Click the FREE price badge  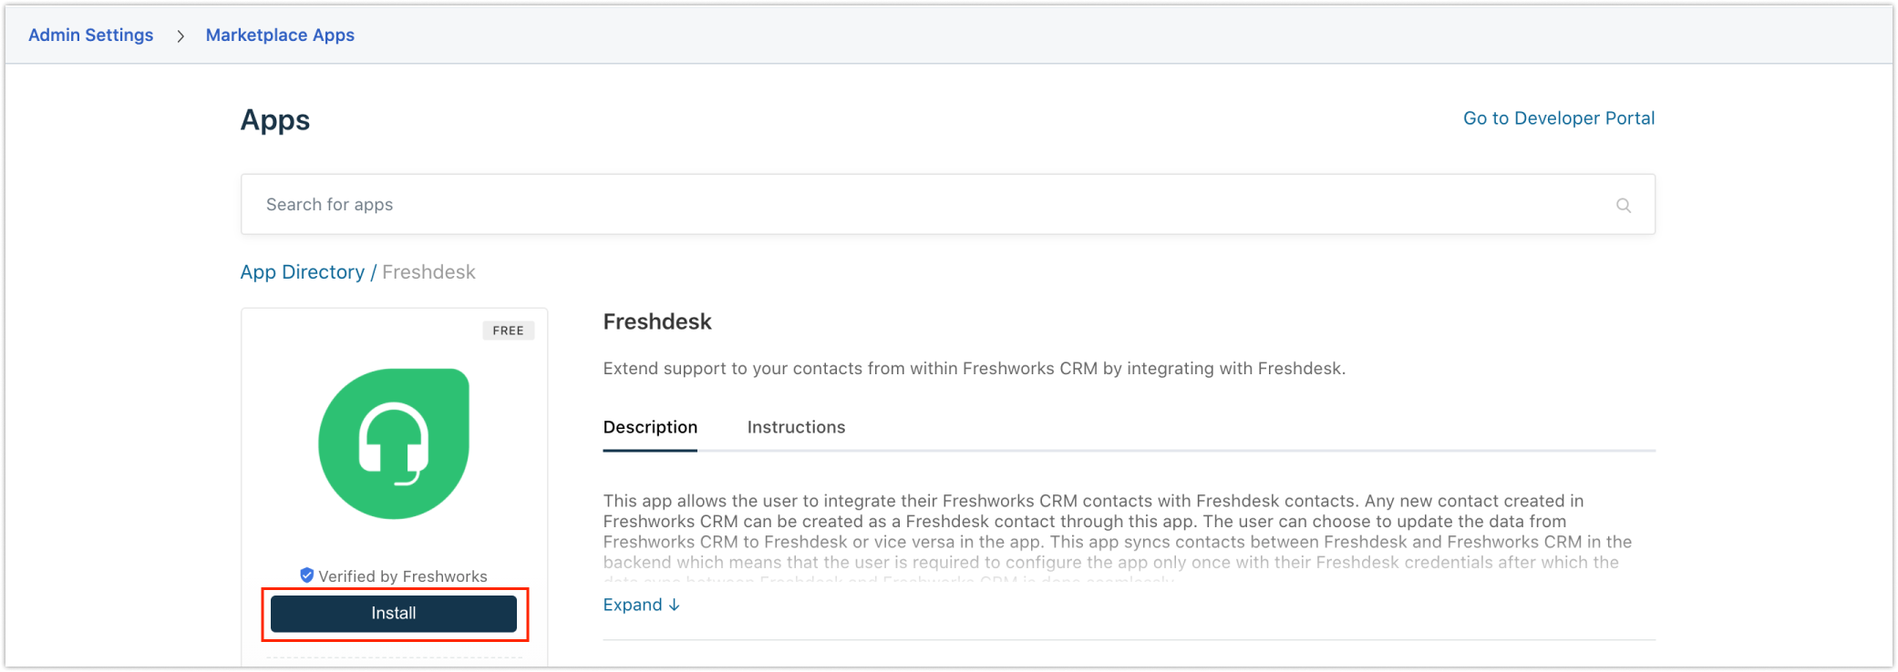[508, 331]
